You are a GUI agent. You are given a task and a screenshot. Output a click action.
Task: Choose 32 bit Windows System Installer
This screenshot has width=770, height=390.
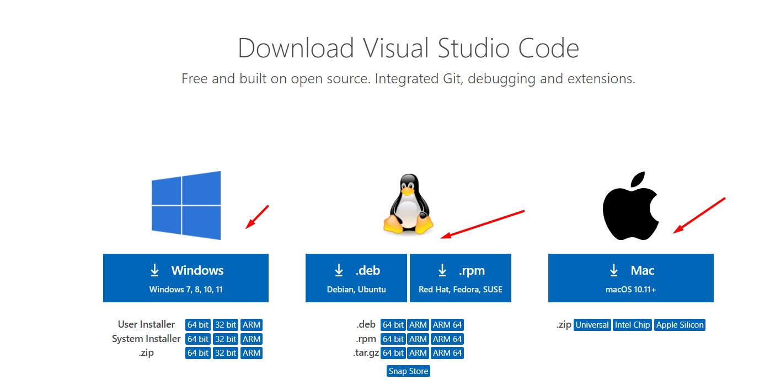pyautogui.click(x=226, y=339)
